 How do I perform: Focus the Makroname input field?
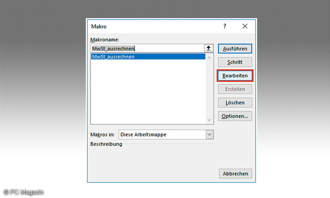tap(147, 48)
